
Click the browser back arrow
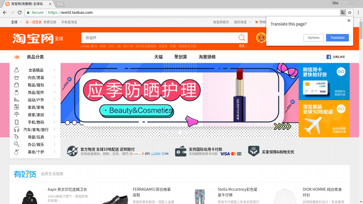point(5,12)
